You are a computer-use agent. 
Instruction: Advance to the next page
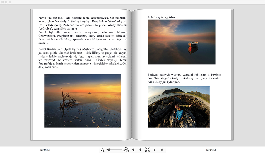click(155, 150)
